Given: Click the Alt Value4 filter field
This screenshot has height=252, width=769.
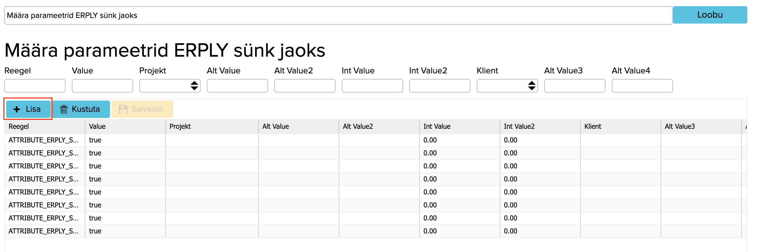Looking at the screenshot, I should (x=642, y=86).
